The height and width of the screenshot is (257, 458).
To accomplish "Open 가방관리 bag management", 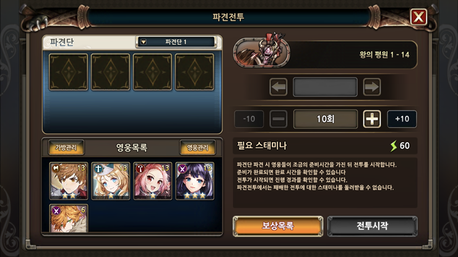I will 66,148.
